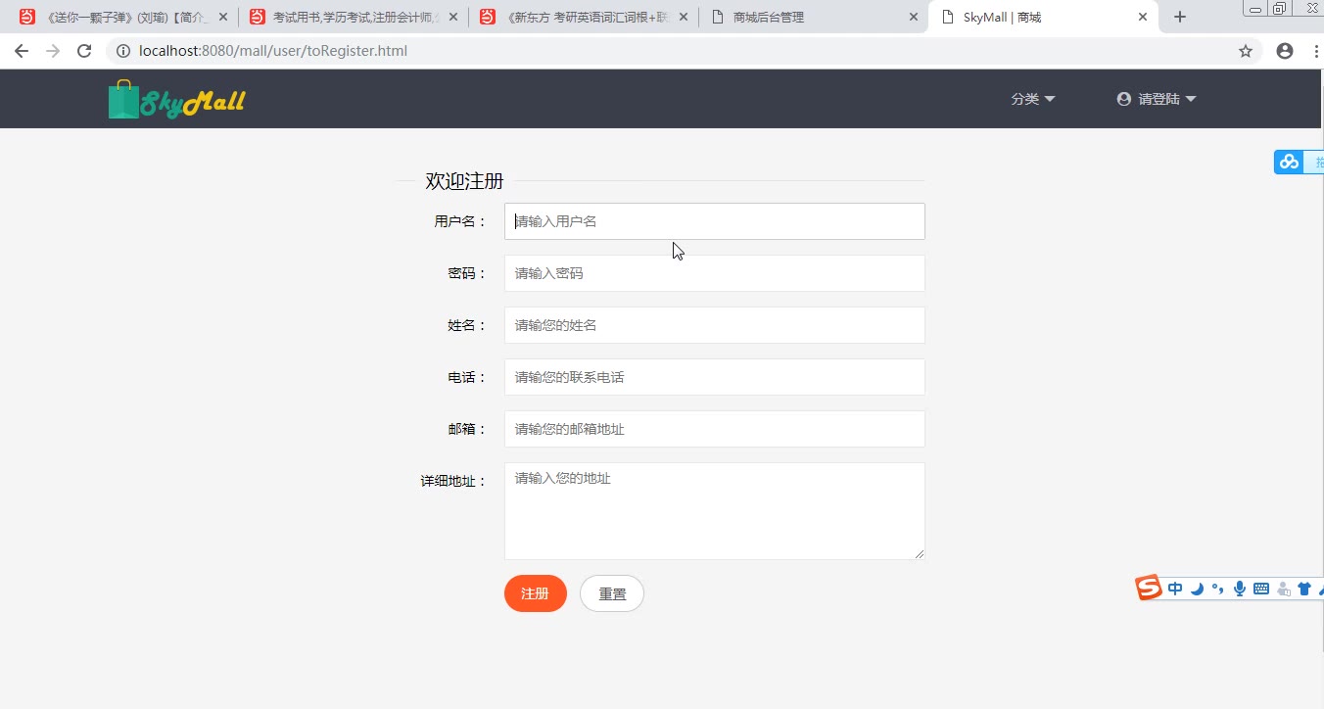Viewport: 1324px width, 709px height.
Task: Click the Sogou user account icon
Action: (1283, 589)
